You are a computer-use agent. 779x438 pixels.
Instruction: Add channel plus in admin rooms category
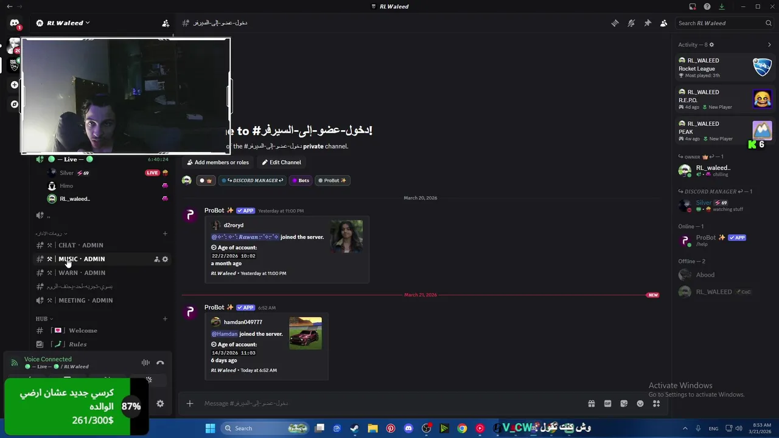point(165,234)
